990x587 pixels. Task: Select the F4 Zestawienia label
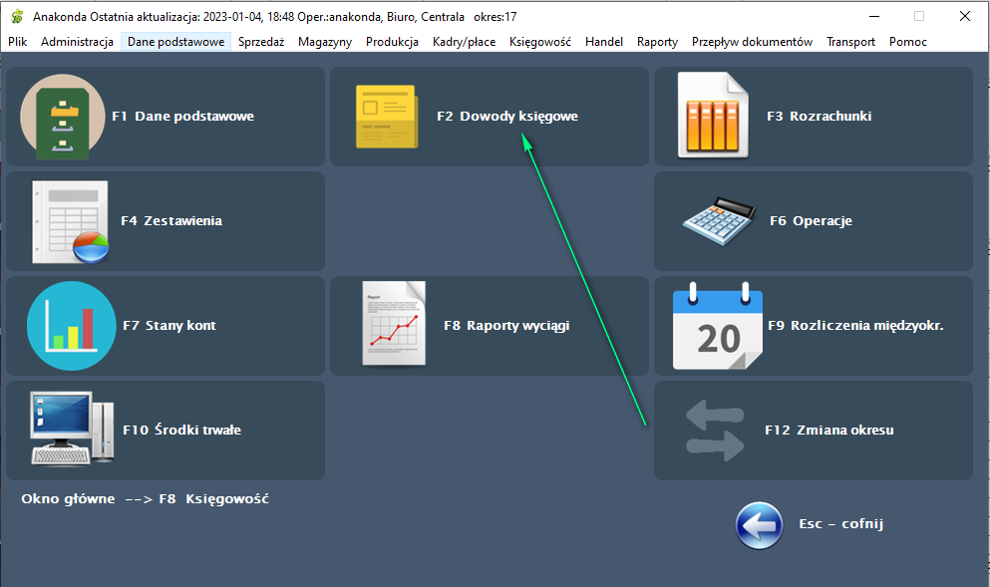coord(171,221)
